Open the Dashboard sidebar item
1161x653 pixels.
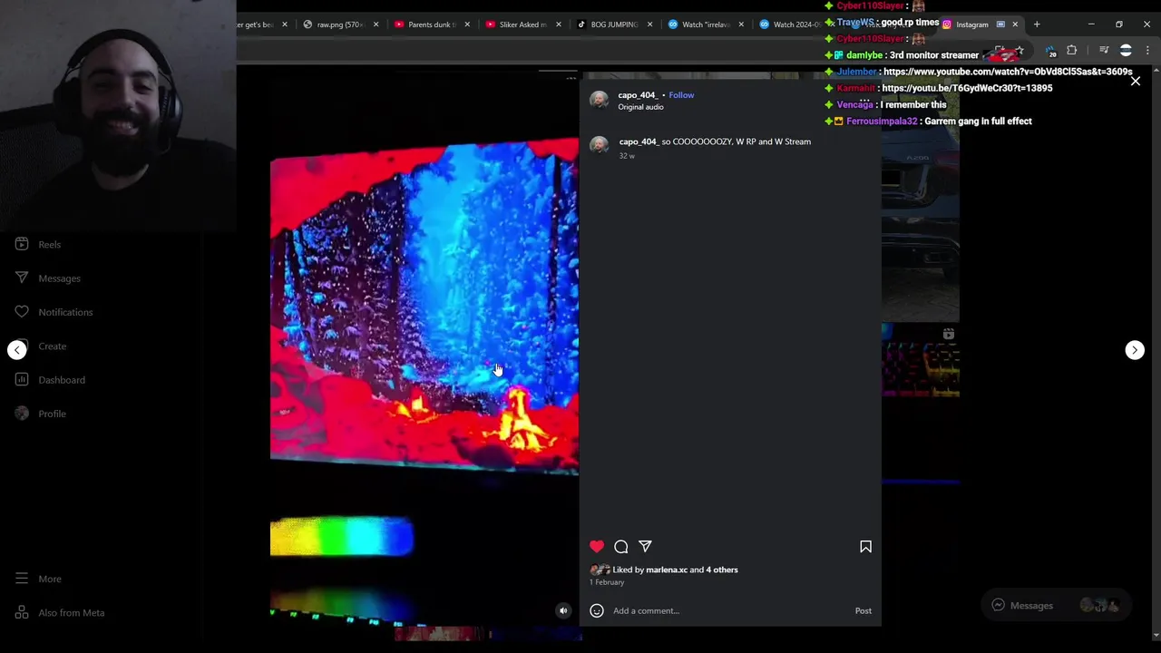51,380
